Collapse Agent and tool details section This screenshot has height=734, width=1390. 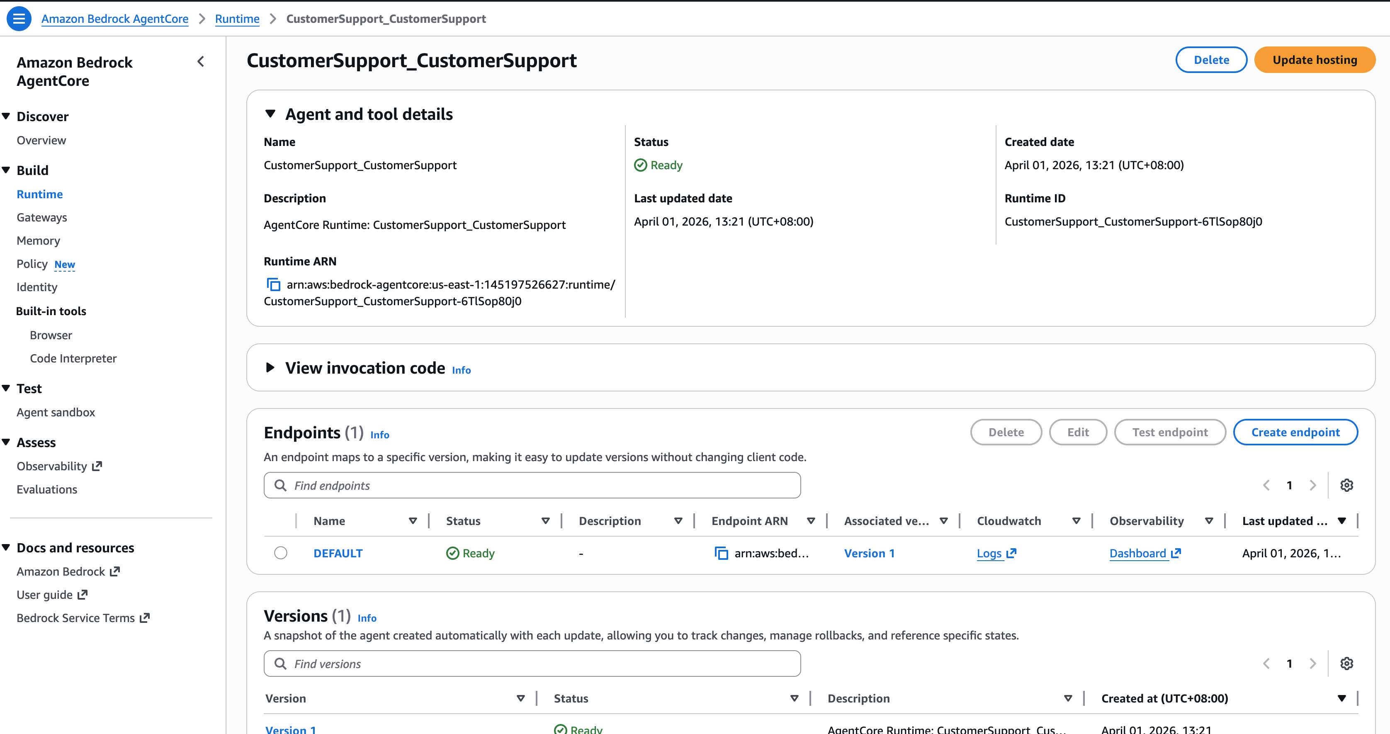(x=270, y=114)
